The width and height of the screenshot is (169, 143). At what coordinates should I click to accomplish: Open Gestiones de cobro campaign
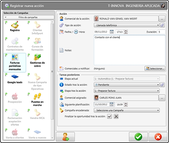pos(37,61)
